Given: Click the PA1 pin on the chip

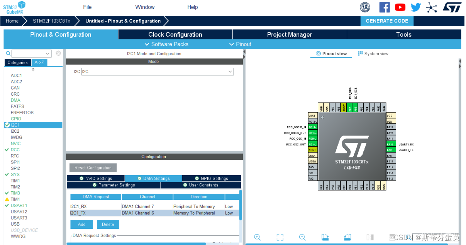Looking at the screenshot, I should [x=312, y=173].
